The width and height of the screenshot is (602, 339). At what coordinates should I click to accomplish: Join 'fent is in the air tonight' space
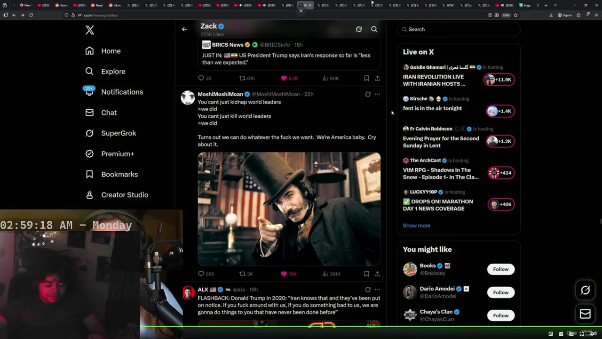pyautogui.click(x=500, y=111)
